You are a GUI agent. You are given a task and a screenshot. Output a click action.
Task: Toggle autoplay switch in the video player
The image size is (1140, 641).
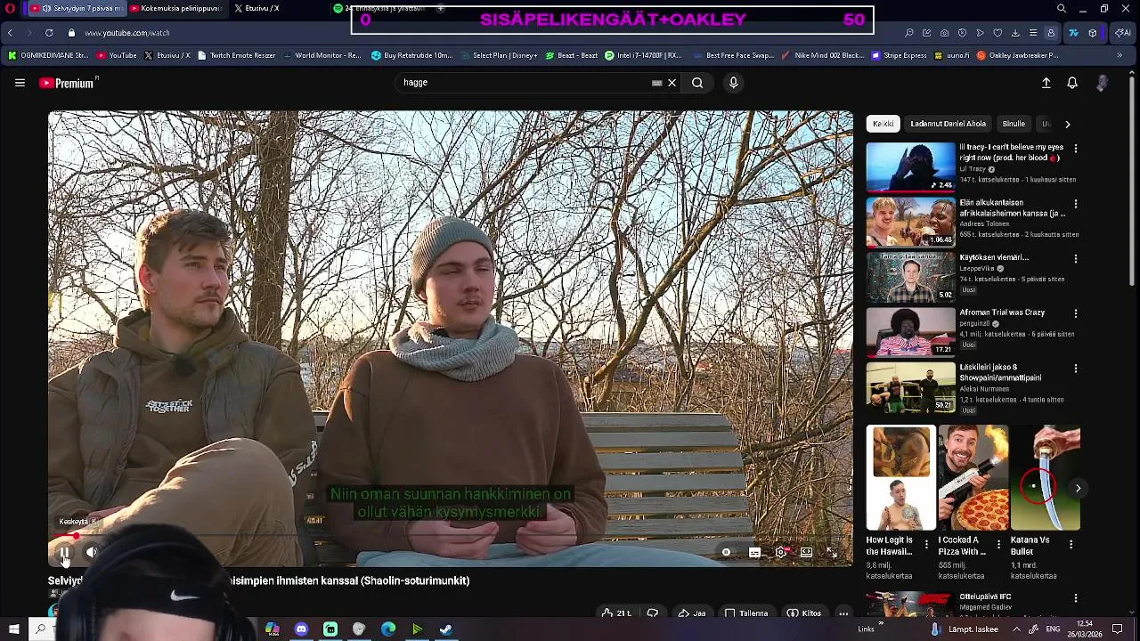coord(726,552)
